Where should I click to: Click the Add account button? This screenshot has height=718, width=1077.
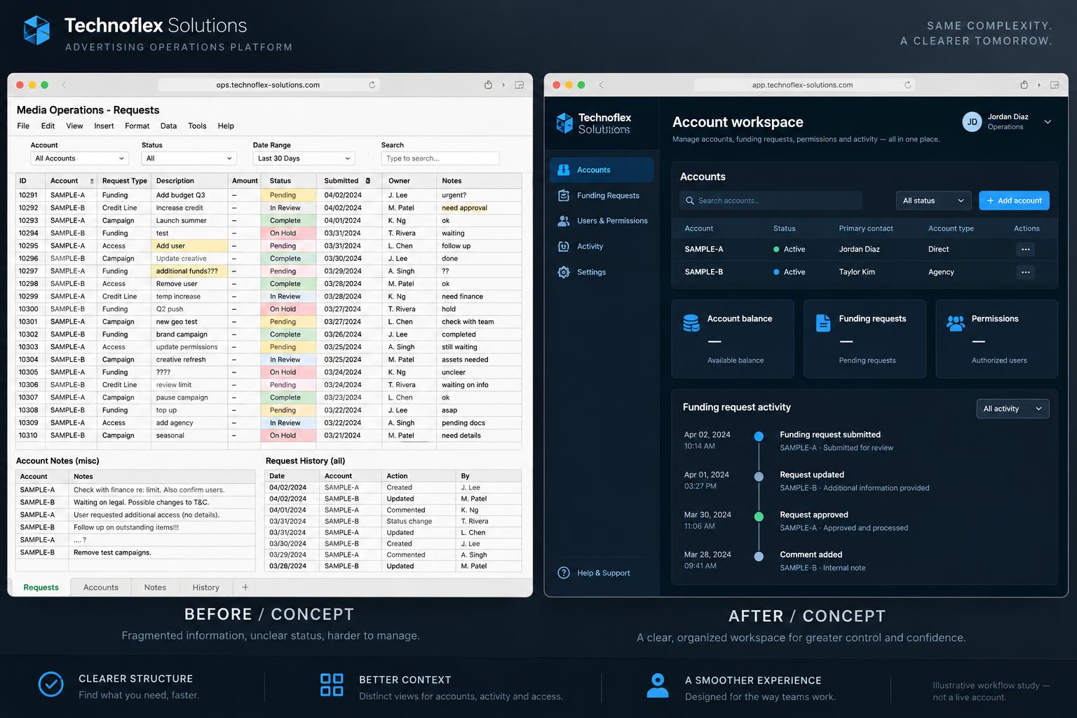(1014, 201)
